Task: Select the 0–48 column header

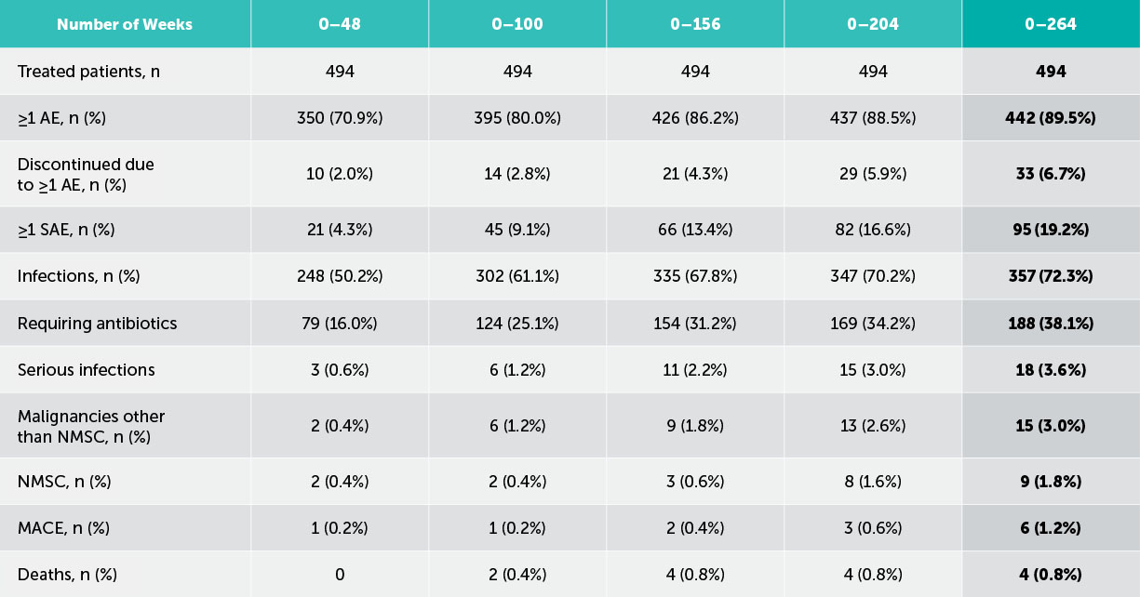Action: tap(340, 24)
